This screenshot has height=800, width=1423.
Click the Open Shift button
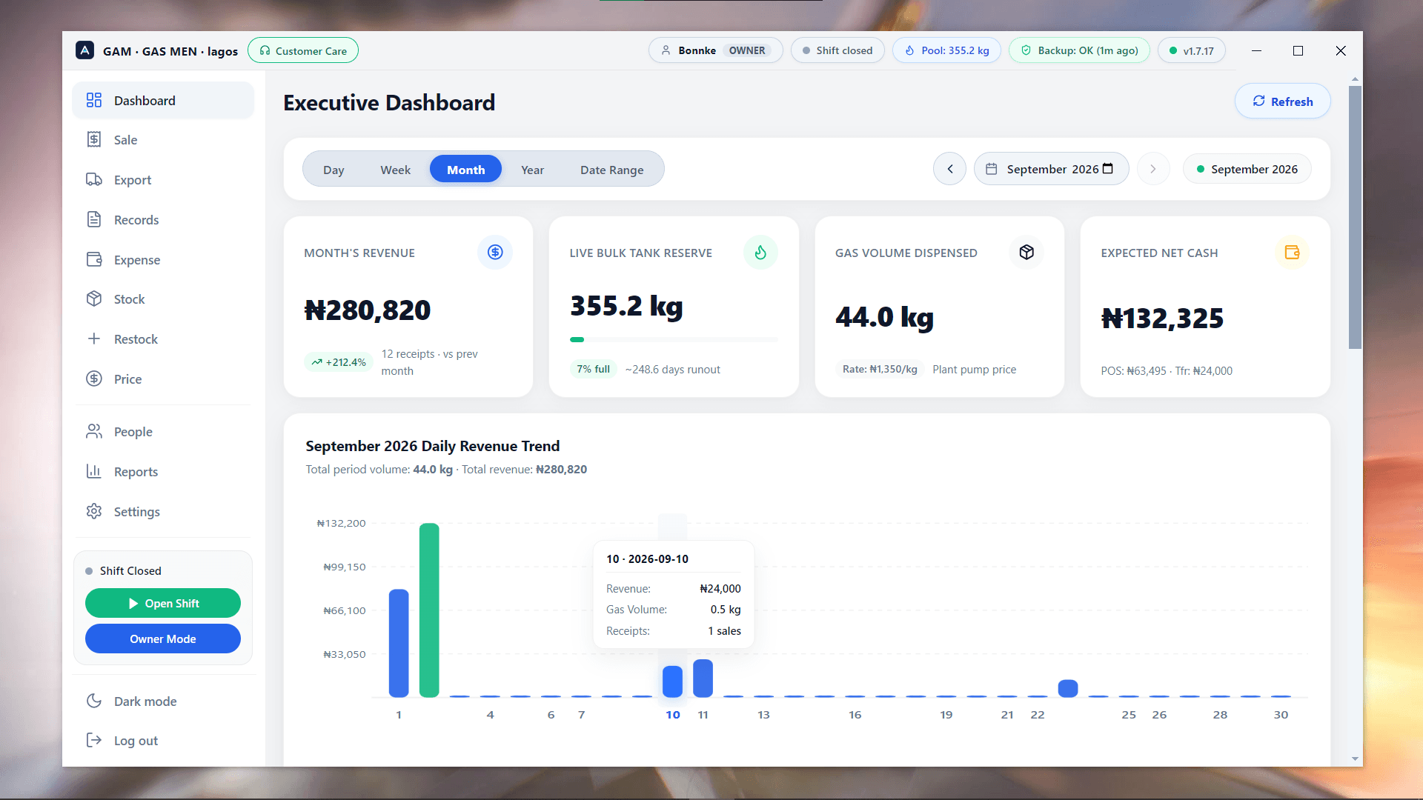click(x=163, y=603)
